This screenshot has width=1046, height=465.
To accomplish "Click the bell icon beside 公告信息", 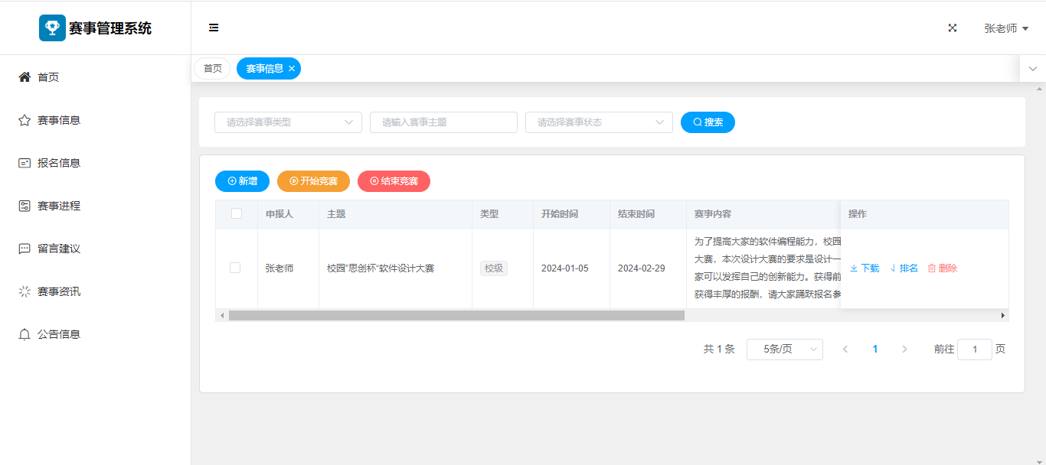I will pos(25,334).
